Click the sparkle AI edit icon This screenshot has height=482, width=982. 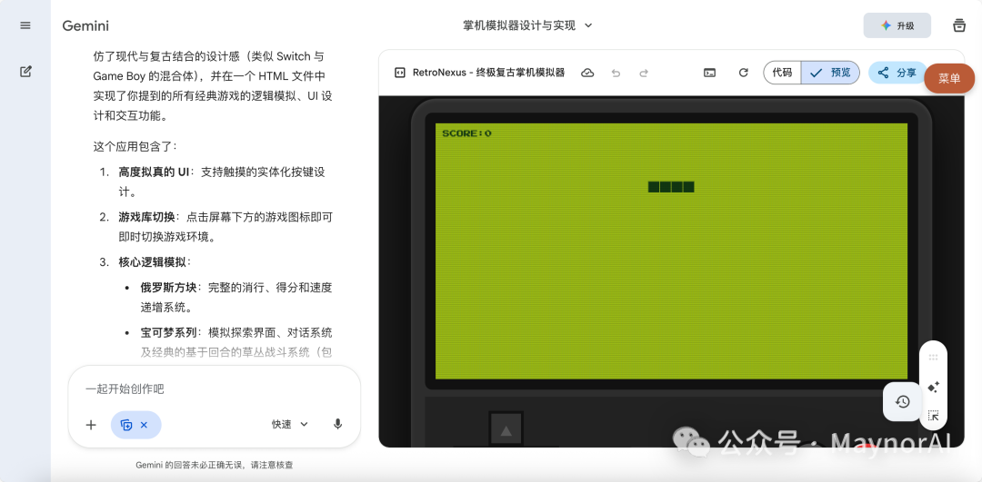[x=933, y=387]
